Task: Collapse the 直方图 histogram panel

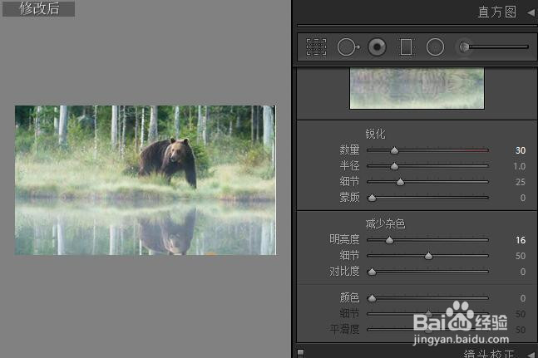Action: tap(531, 13)
